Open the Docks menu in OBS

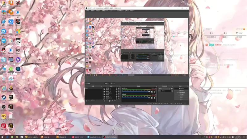coord(105,11)
